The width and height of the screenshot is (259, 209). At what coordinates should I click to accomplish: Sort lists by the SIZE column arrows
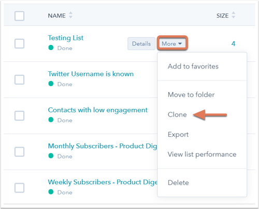(x=233, y=15)
